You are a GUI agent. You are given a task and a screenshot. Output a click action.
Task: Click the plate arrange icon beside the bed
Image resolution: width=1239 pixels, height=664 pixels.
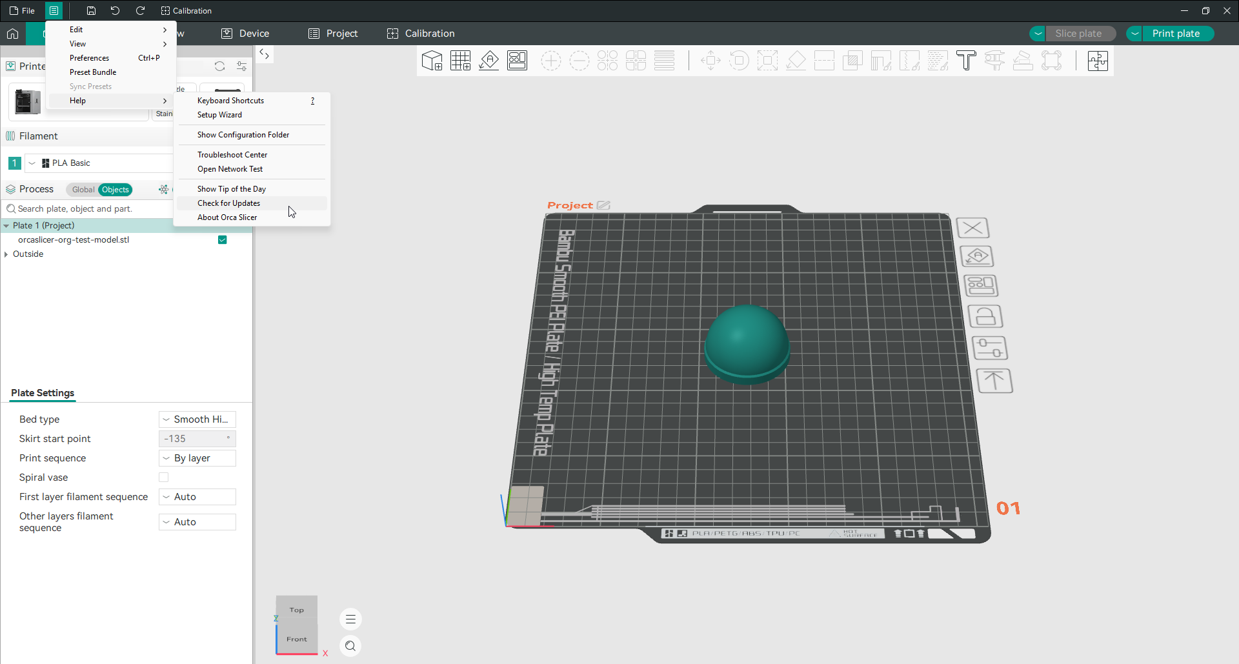click(981, 285)
